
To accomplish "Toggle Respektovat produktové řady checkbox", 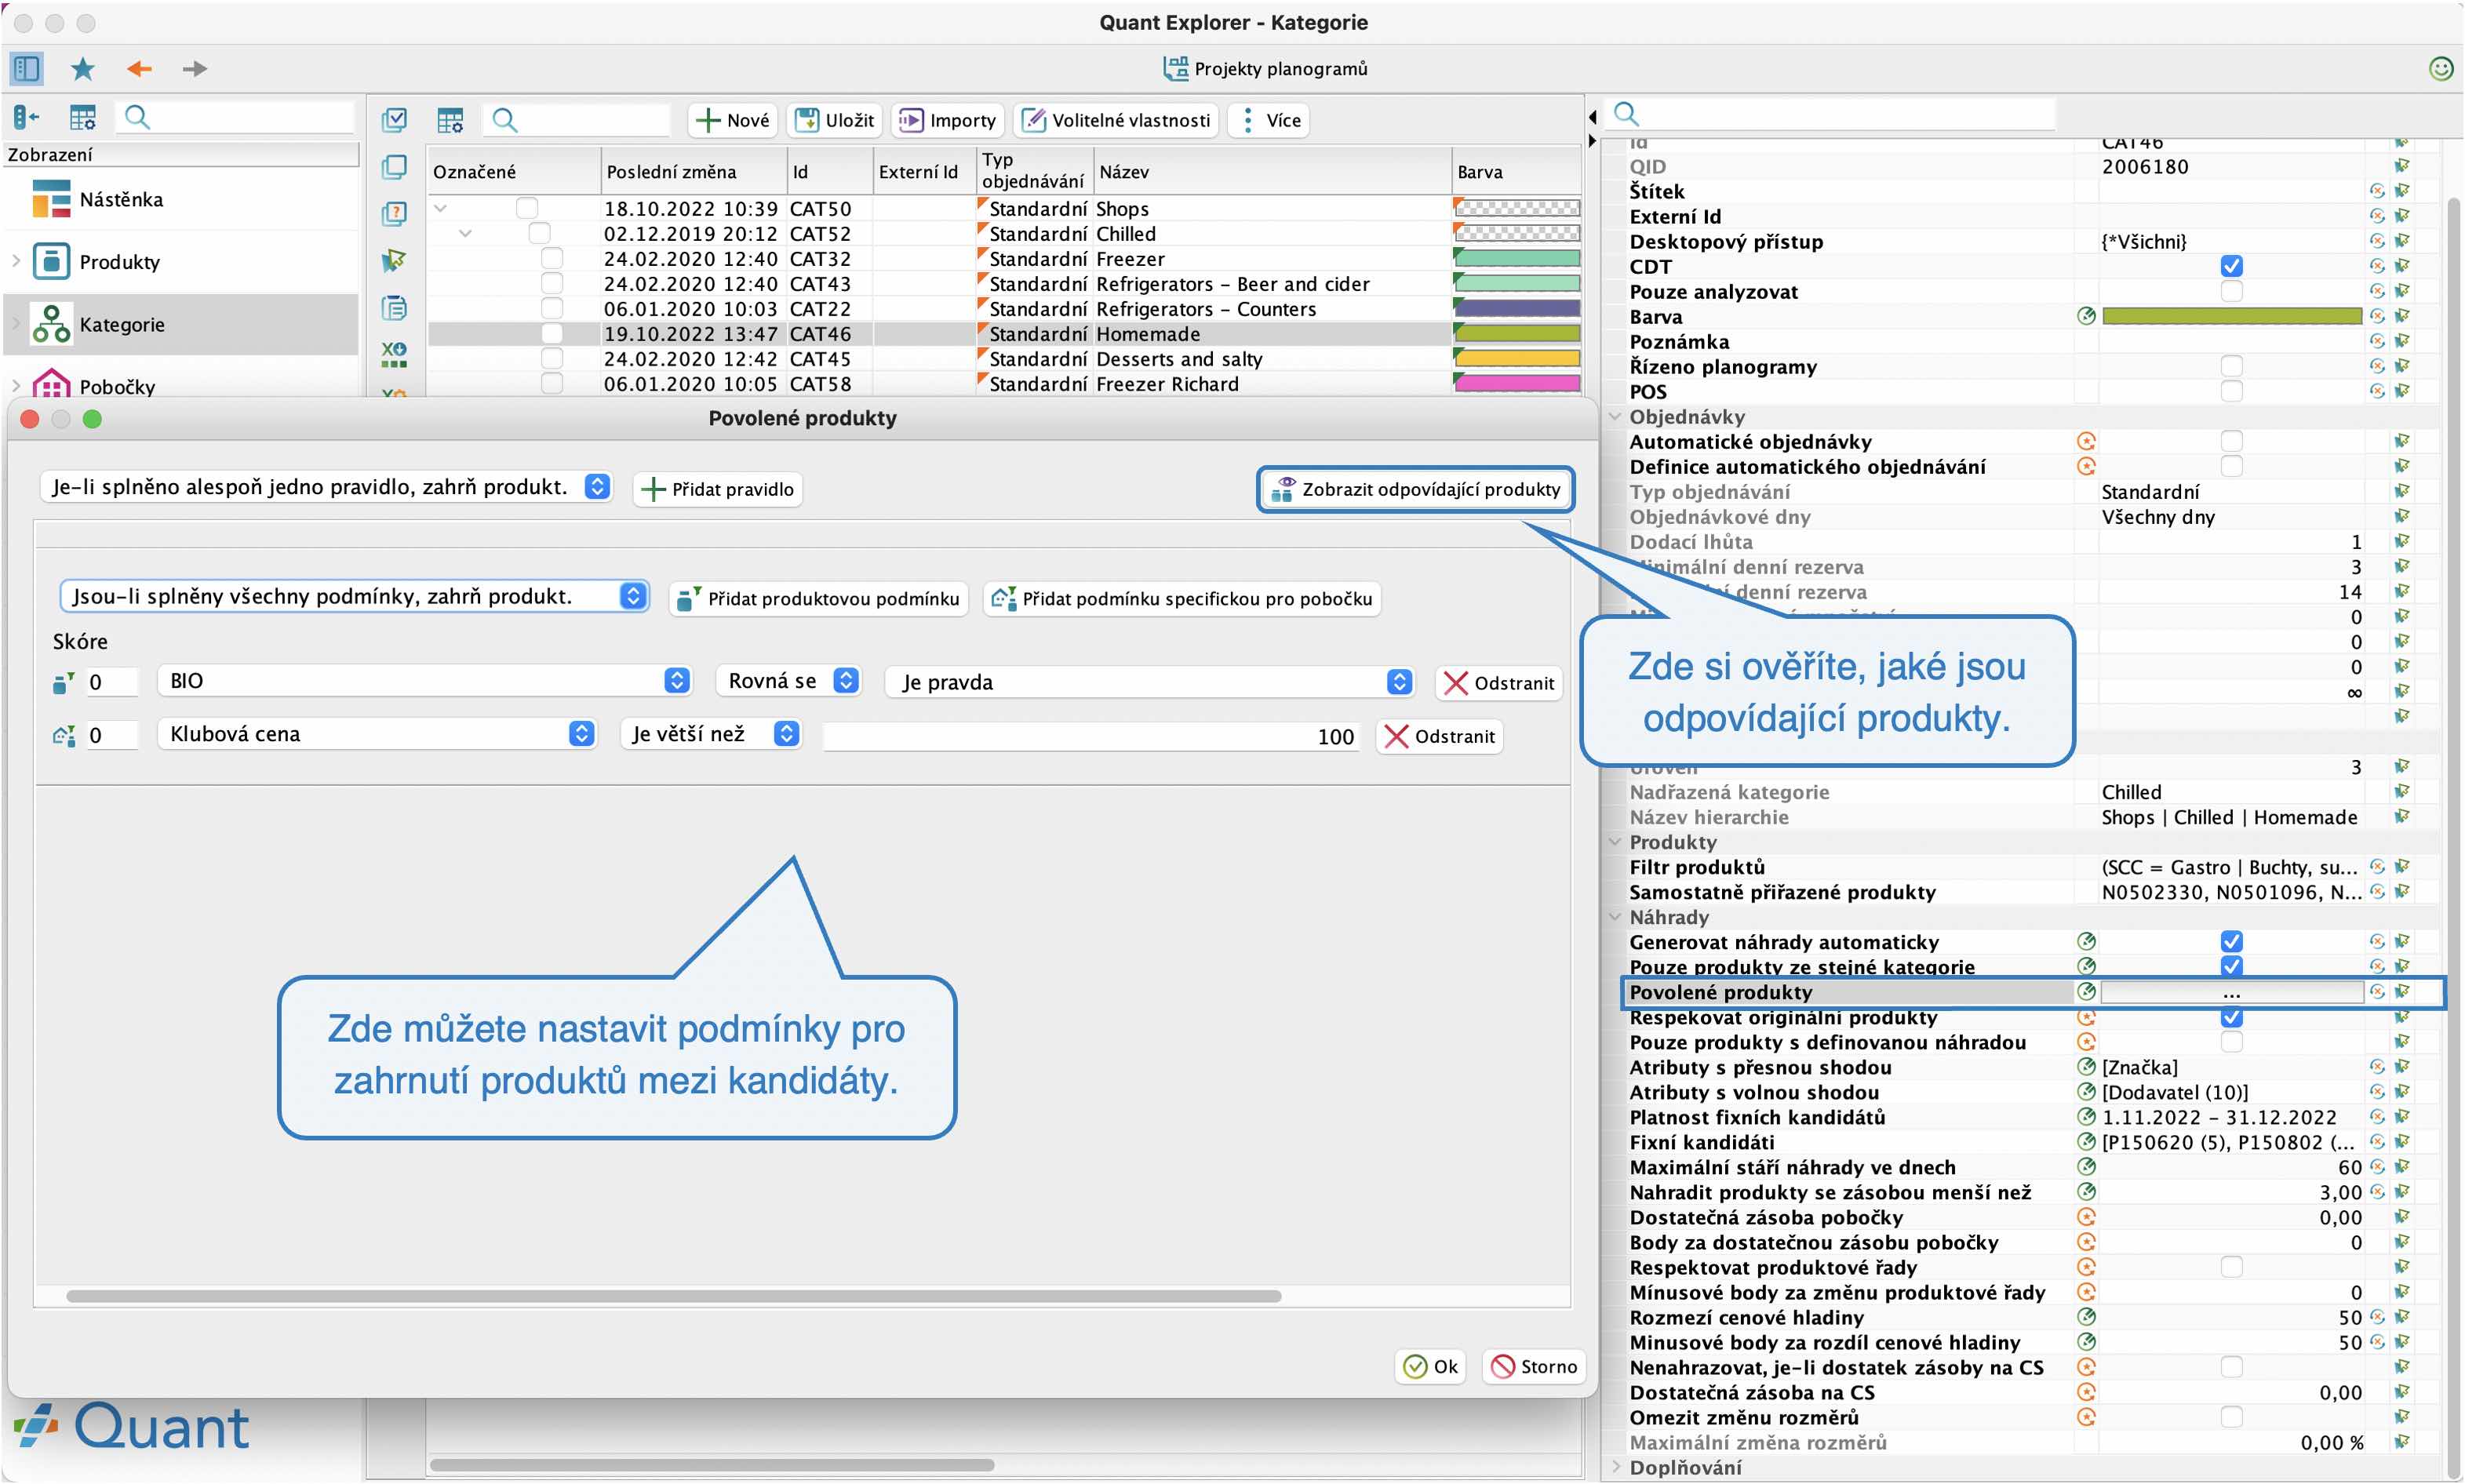I will tap(2231, 1267).
